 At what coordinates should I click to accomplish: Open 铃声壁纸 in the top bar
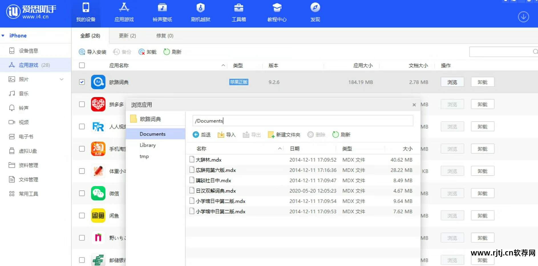162,13
